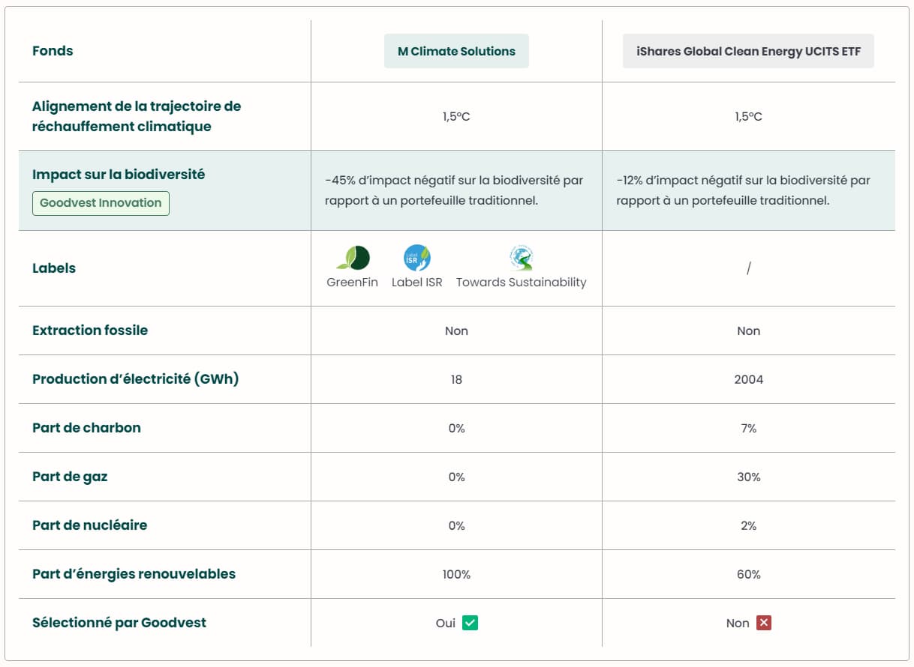
Task: Click the iShares Global Clean Energy UCITS ETF link
Action: [x=748, y=50]
